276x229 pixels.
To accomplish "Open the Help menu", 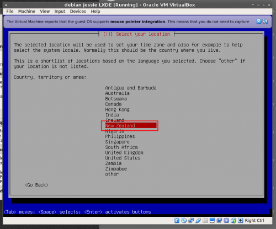I will [x=95, y=12].
